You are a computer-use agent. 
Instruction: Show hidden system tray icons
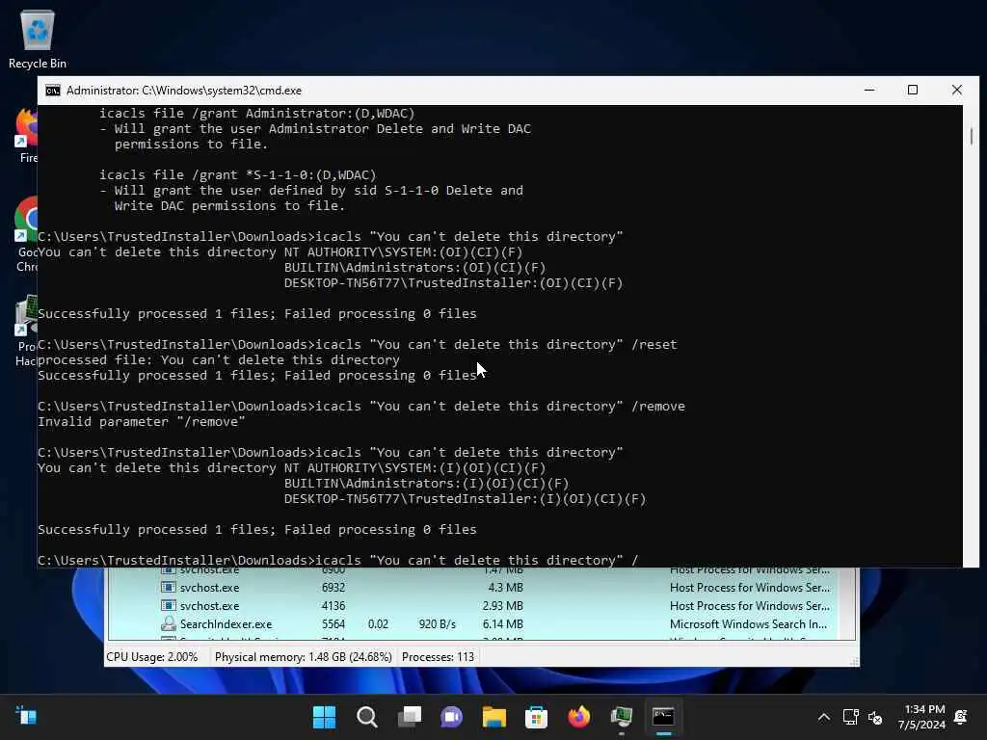[x=823, y=717]
